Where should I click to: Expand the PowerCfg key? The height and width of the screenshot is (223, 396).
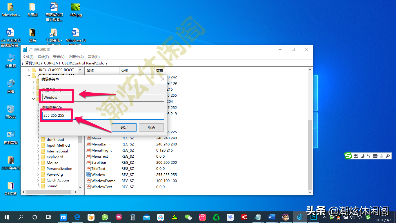tap(38, 175)
